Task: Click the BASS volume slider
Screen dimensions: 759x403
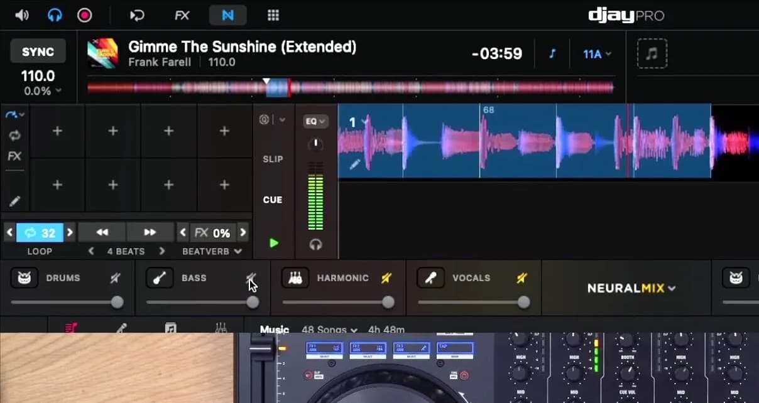Action: (202, 303)
